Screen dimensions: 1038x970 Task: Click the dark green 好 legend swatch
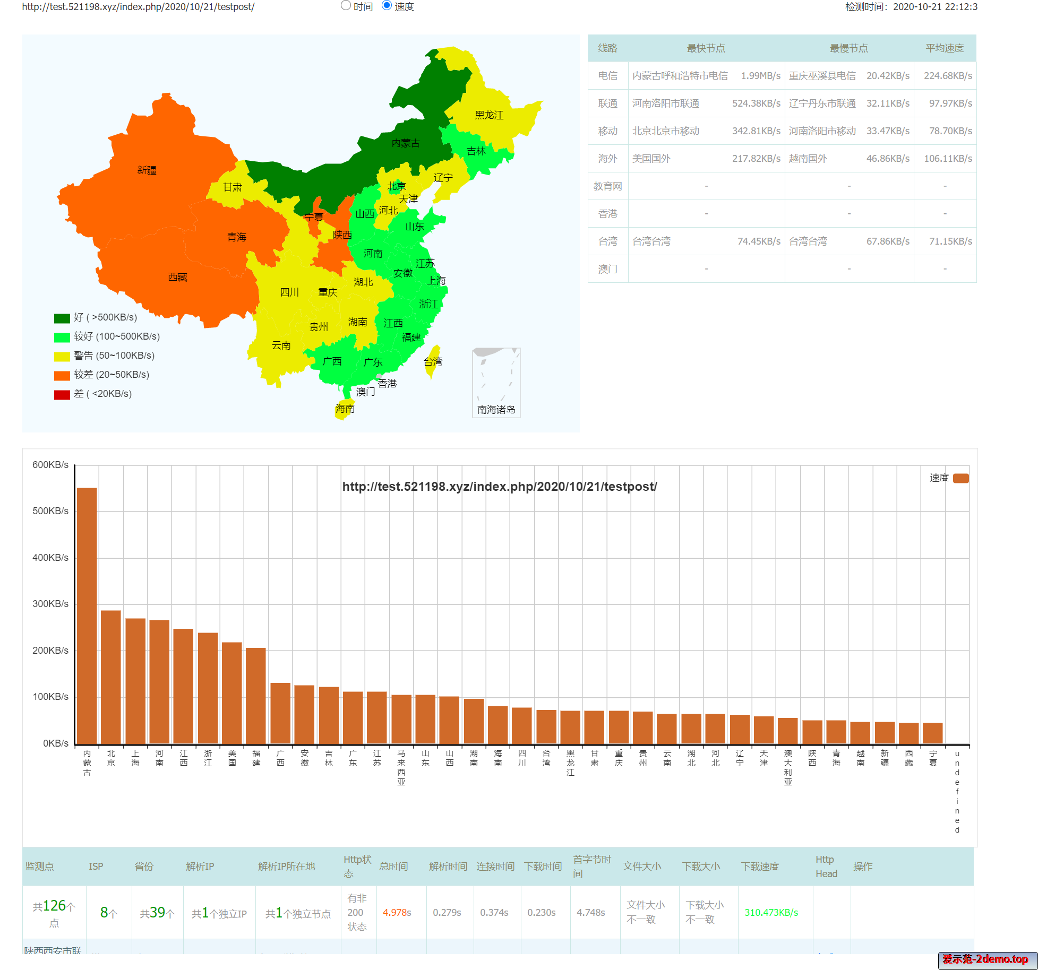62,318
